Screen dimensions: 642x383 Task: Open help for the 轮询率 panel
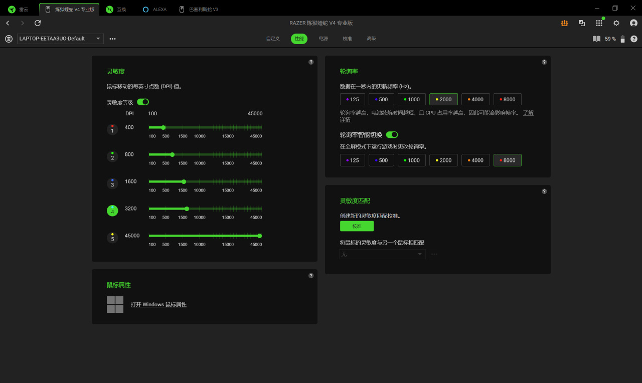(x=544, y=62)
